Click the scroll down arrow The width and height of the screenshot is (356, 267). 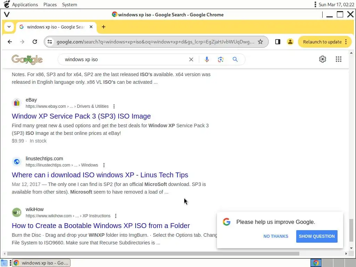click(x=351, y=248)
